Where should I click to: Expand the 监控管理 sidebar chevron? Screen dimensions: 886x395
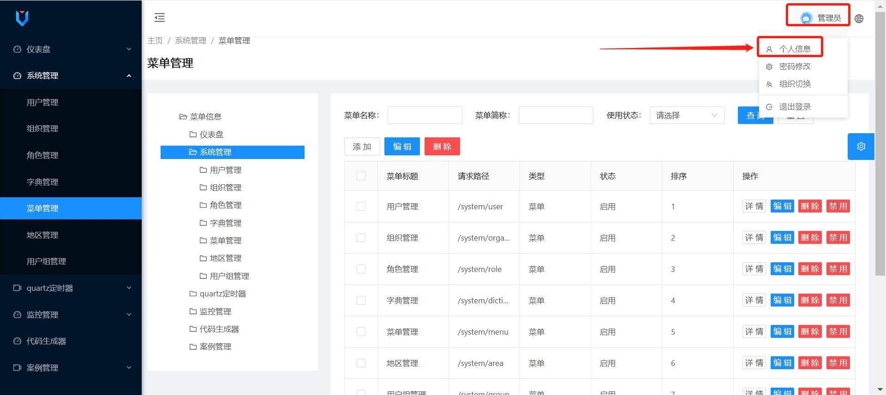coord(129,315)
